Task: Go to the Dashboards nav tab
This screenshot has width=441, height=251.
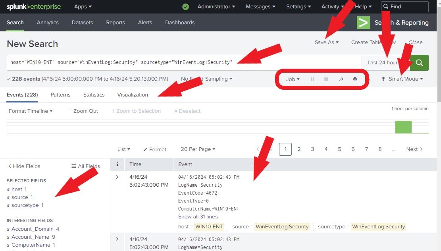Action: click(180, 23)
